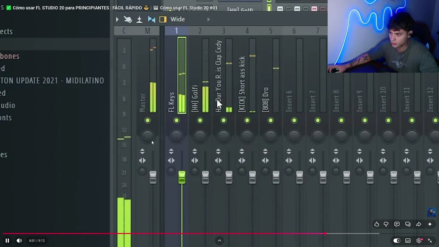Open the video comments panel

pos(397,224)
